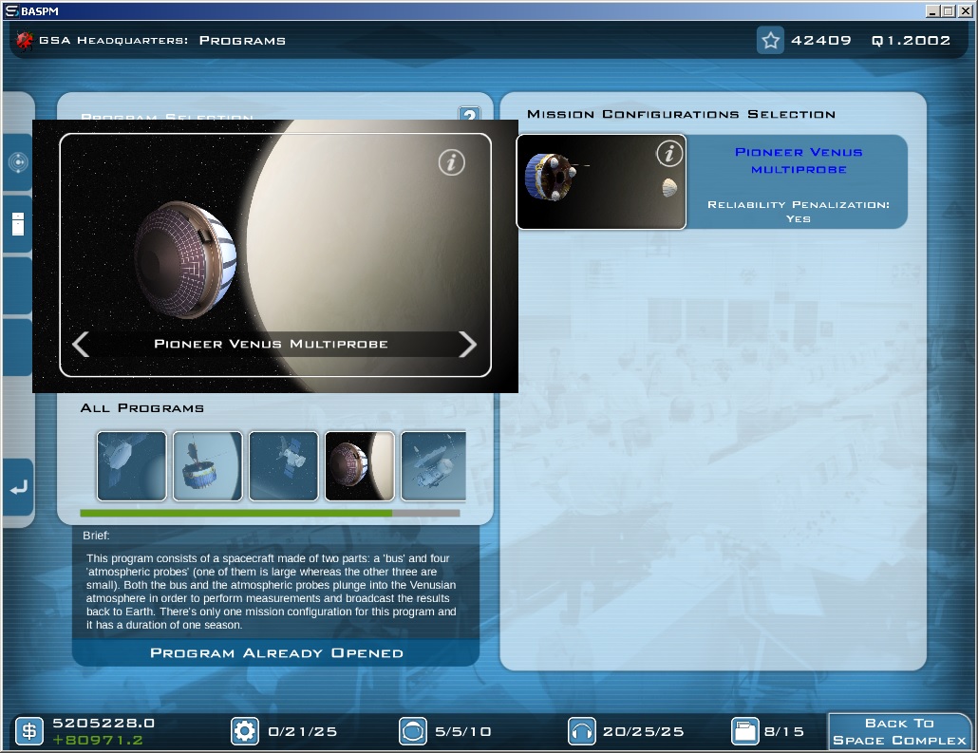Click the red GSA agency logo
The width and height of the screenshot is (978, 753).
[25, 41]
